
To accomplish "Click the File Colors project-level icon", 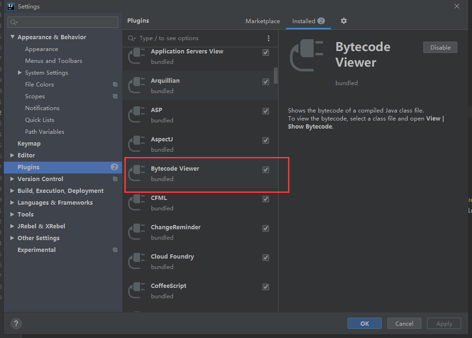I will pyautogui.click(x=115, y=84).
